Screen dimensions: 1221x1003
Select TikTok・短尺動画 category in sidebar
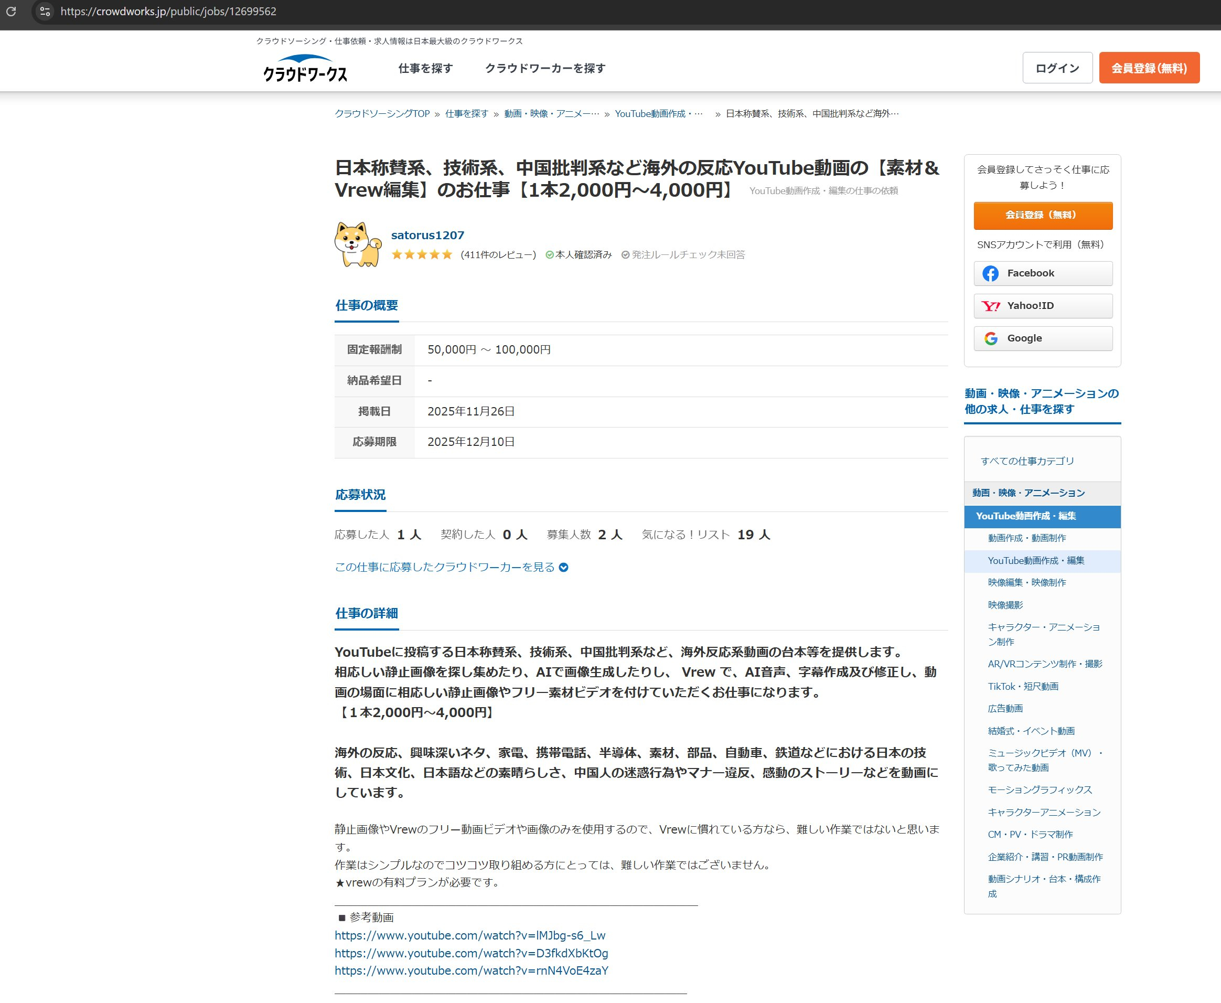click(1023, 686)
